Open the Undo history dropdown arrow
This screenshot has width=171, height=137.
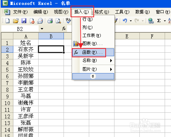[131, 21]
